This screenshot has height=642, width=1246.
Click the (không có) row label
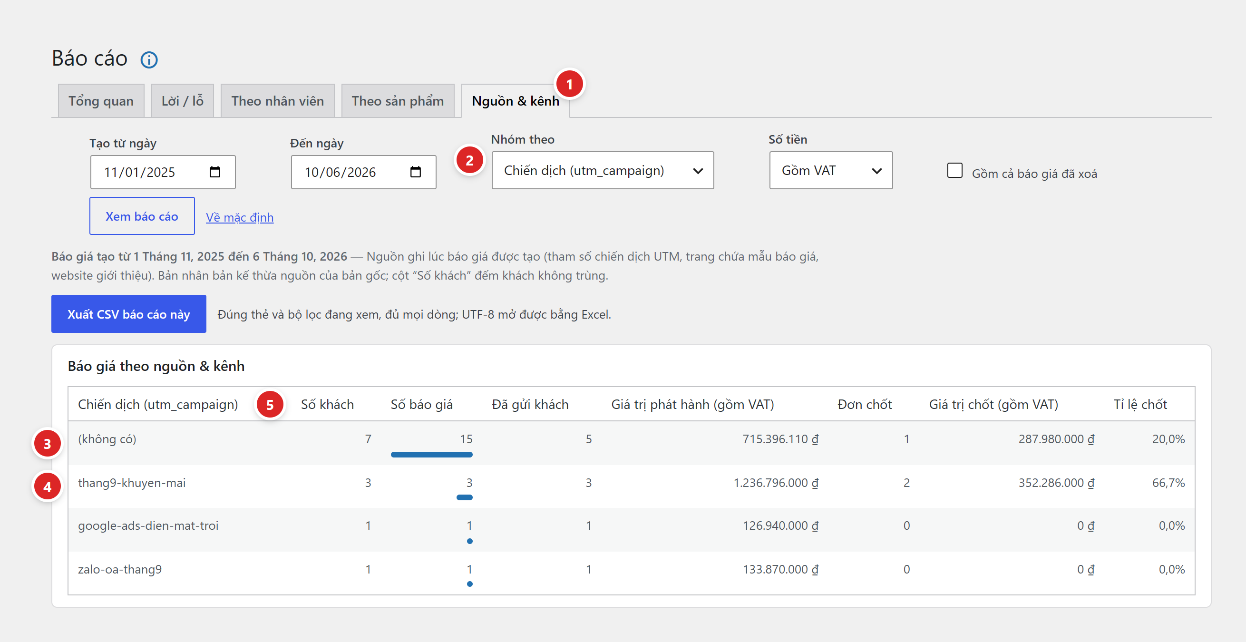[x=107, y=439]
